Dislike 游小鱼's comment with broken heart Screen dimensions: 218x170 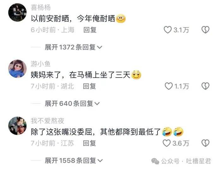[x=205, y=86]
